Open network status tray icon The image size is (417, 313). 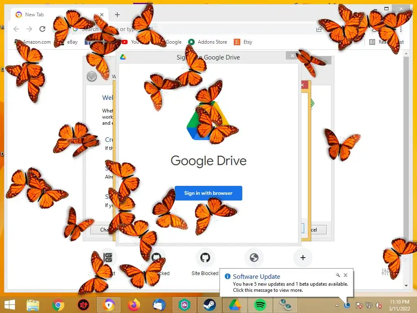[369, 305]
